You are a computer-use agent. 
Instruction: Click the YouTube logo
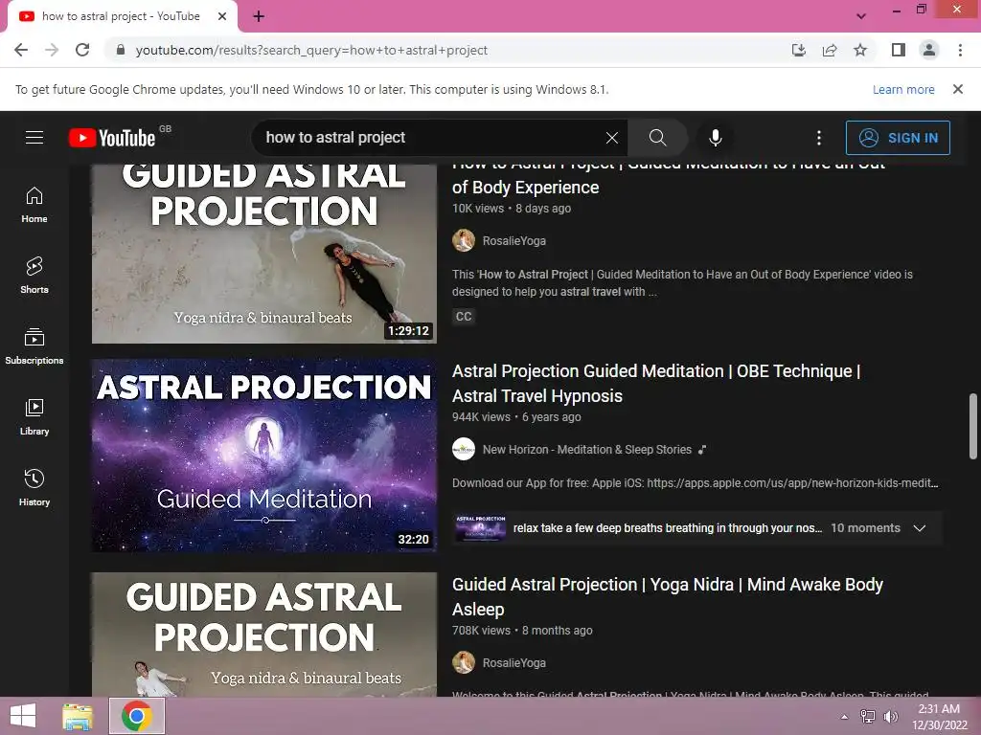click(113, 138)
